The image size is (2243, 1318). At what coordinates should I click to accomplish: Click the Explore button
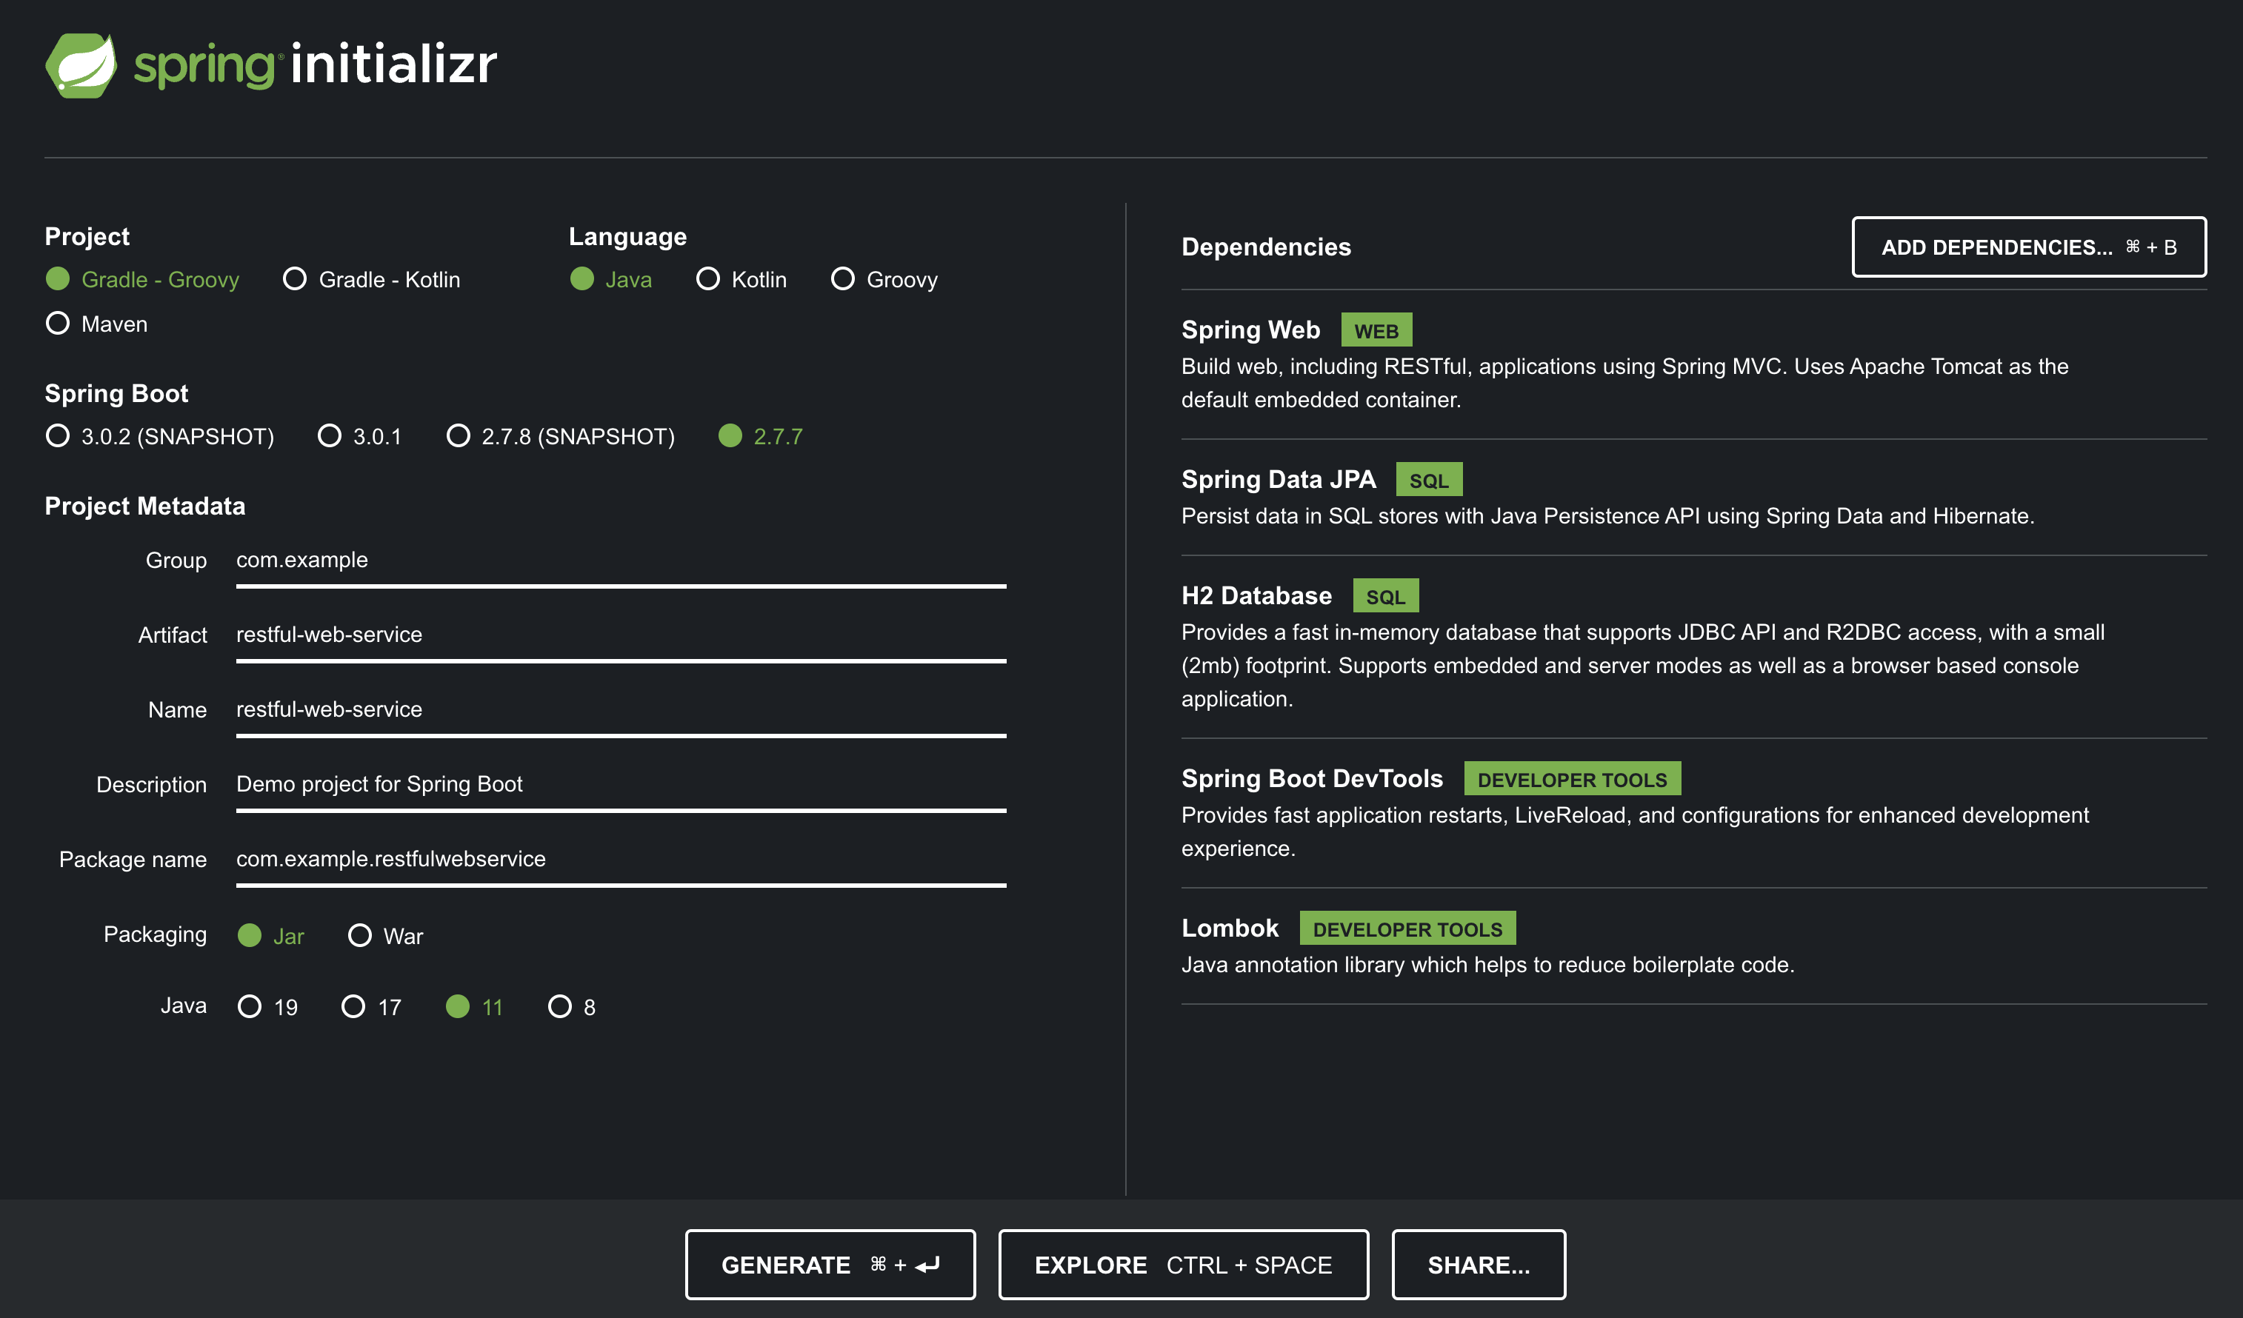pyautogui.click(x=1182, y=1265)
